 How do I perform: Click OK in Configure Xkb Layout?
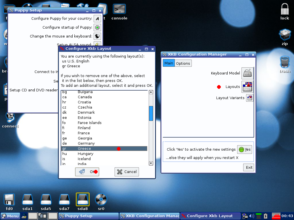[87, 172]
